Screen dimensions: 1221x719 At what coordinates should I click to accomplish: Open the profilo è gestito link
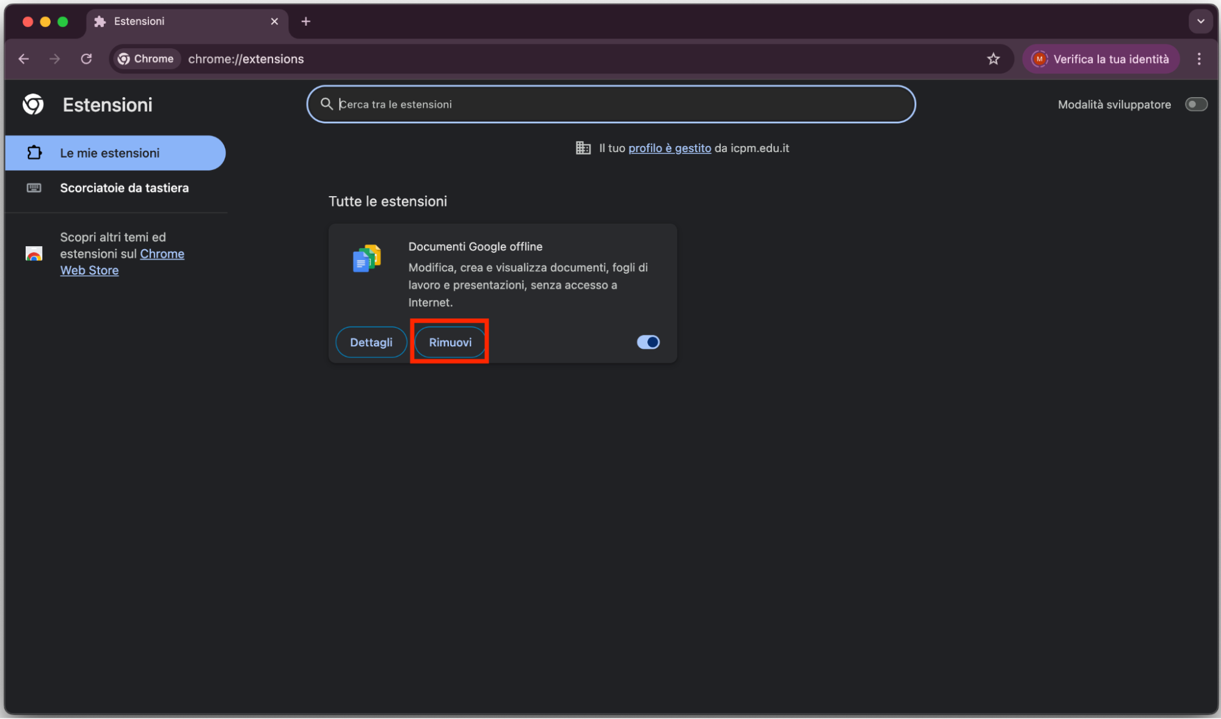pyautogui.click(x=669, y=148)
